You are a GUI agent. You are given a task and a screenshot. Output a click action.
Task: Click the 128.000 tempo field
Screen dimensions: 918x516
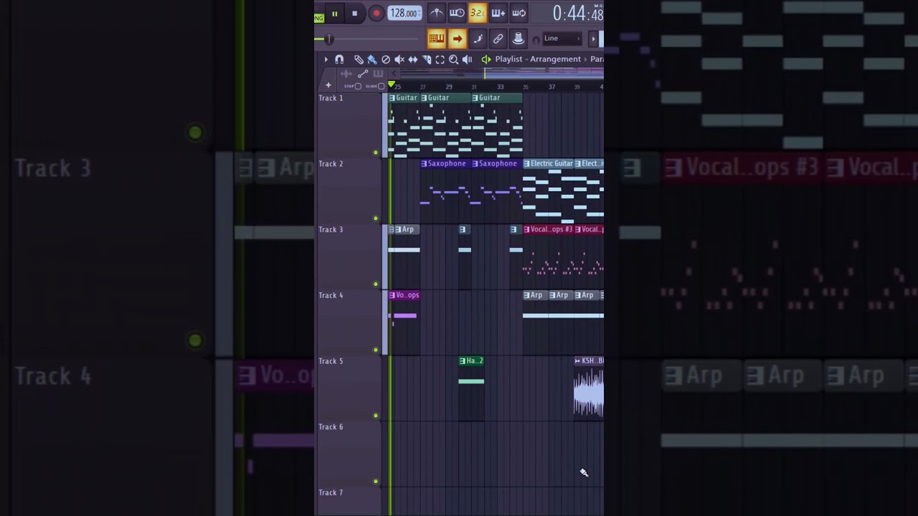point(404,13)
